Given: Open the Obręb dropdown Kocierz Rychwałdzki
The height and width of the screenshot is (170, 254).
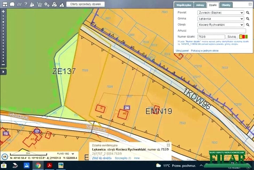Looking at the screenshot, I should [x=241, y=25].
